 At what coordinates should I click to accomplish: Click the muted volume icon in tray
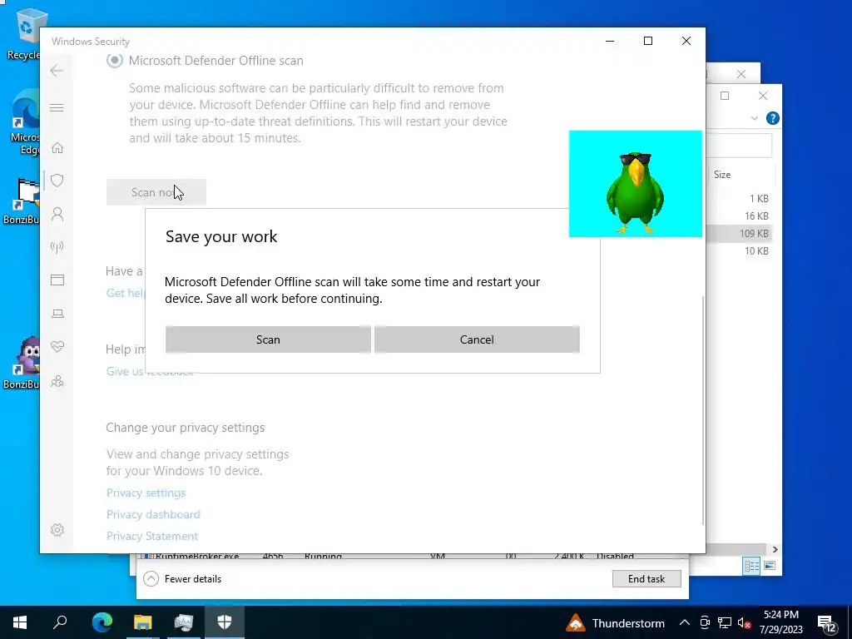[x=745, y=622]
